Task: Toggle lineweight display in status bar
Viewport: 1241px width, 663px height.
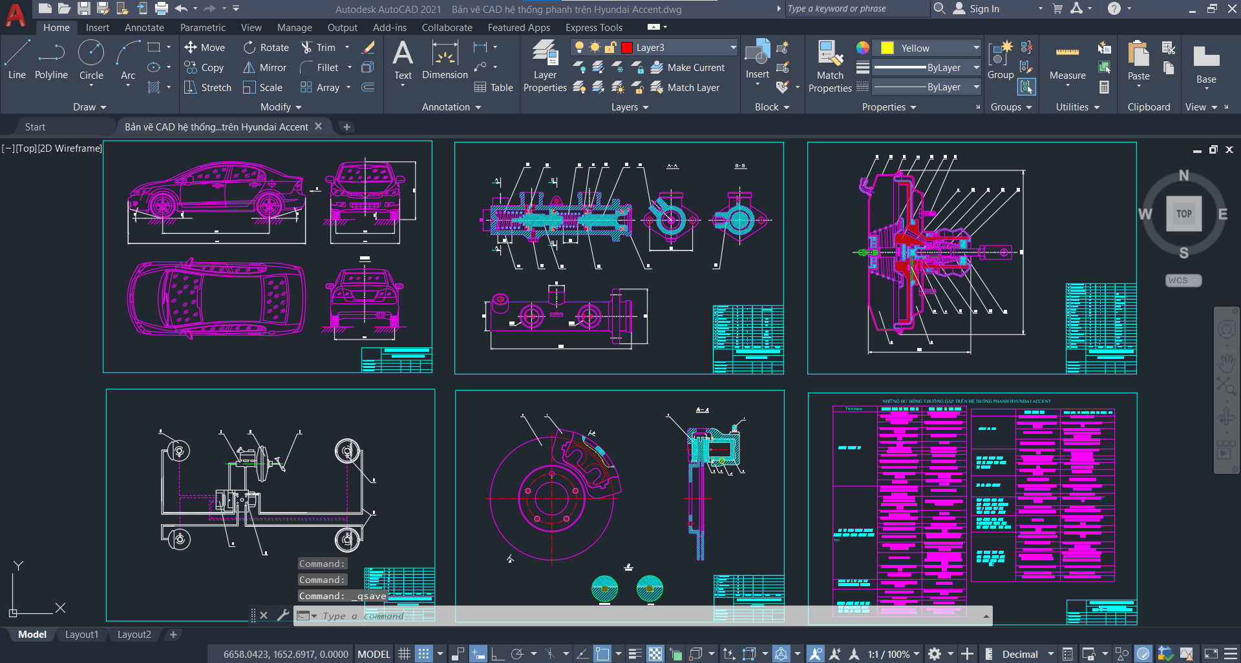Action: click(x=635, y=654)
